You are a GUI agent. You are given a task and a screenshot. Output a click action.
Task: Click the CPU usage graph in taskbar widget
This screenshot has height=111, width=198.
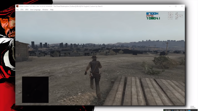pyautogui.click(x=189, y=110)
